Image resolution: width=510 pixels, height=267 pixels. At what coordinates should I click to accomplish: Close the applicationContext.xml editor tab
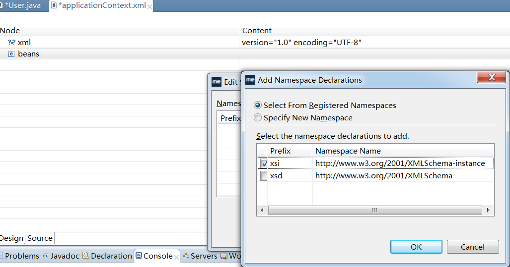point(149,7)
